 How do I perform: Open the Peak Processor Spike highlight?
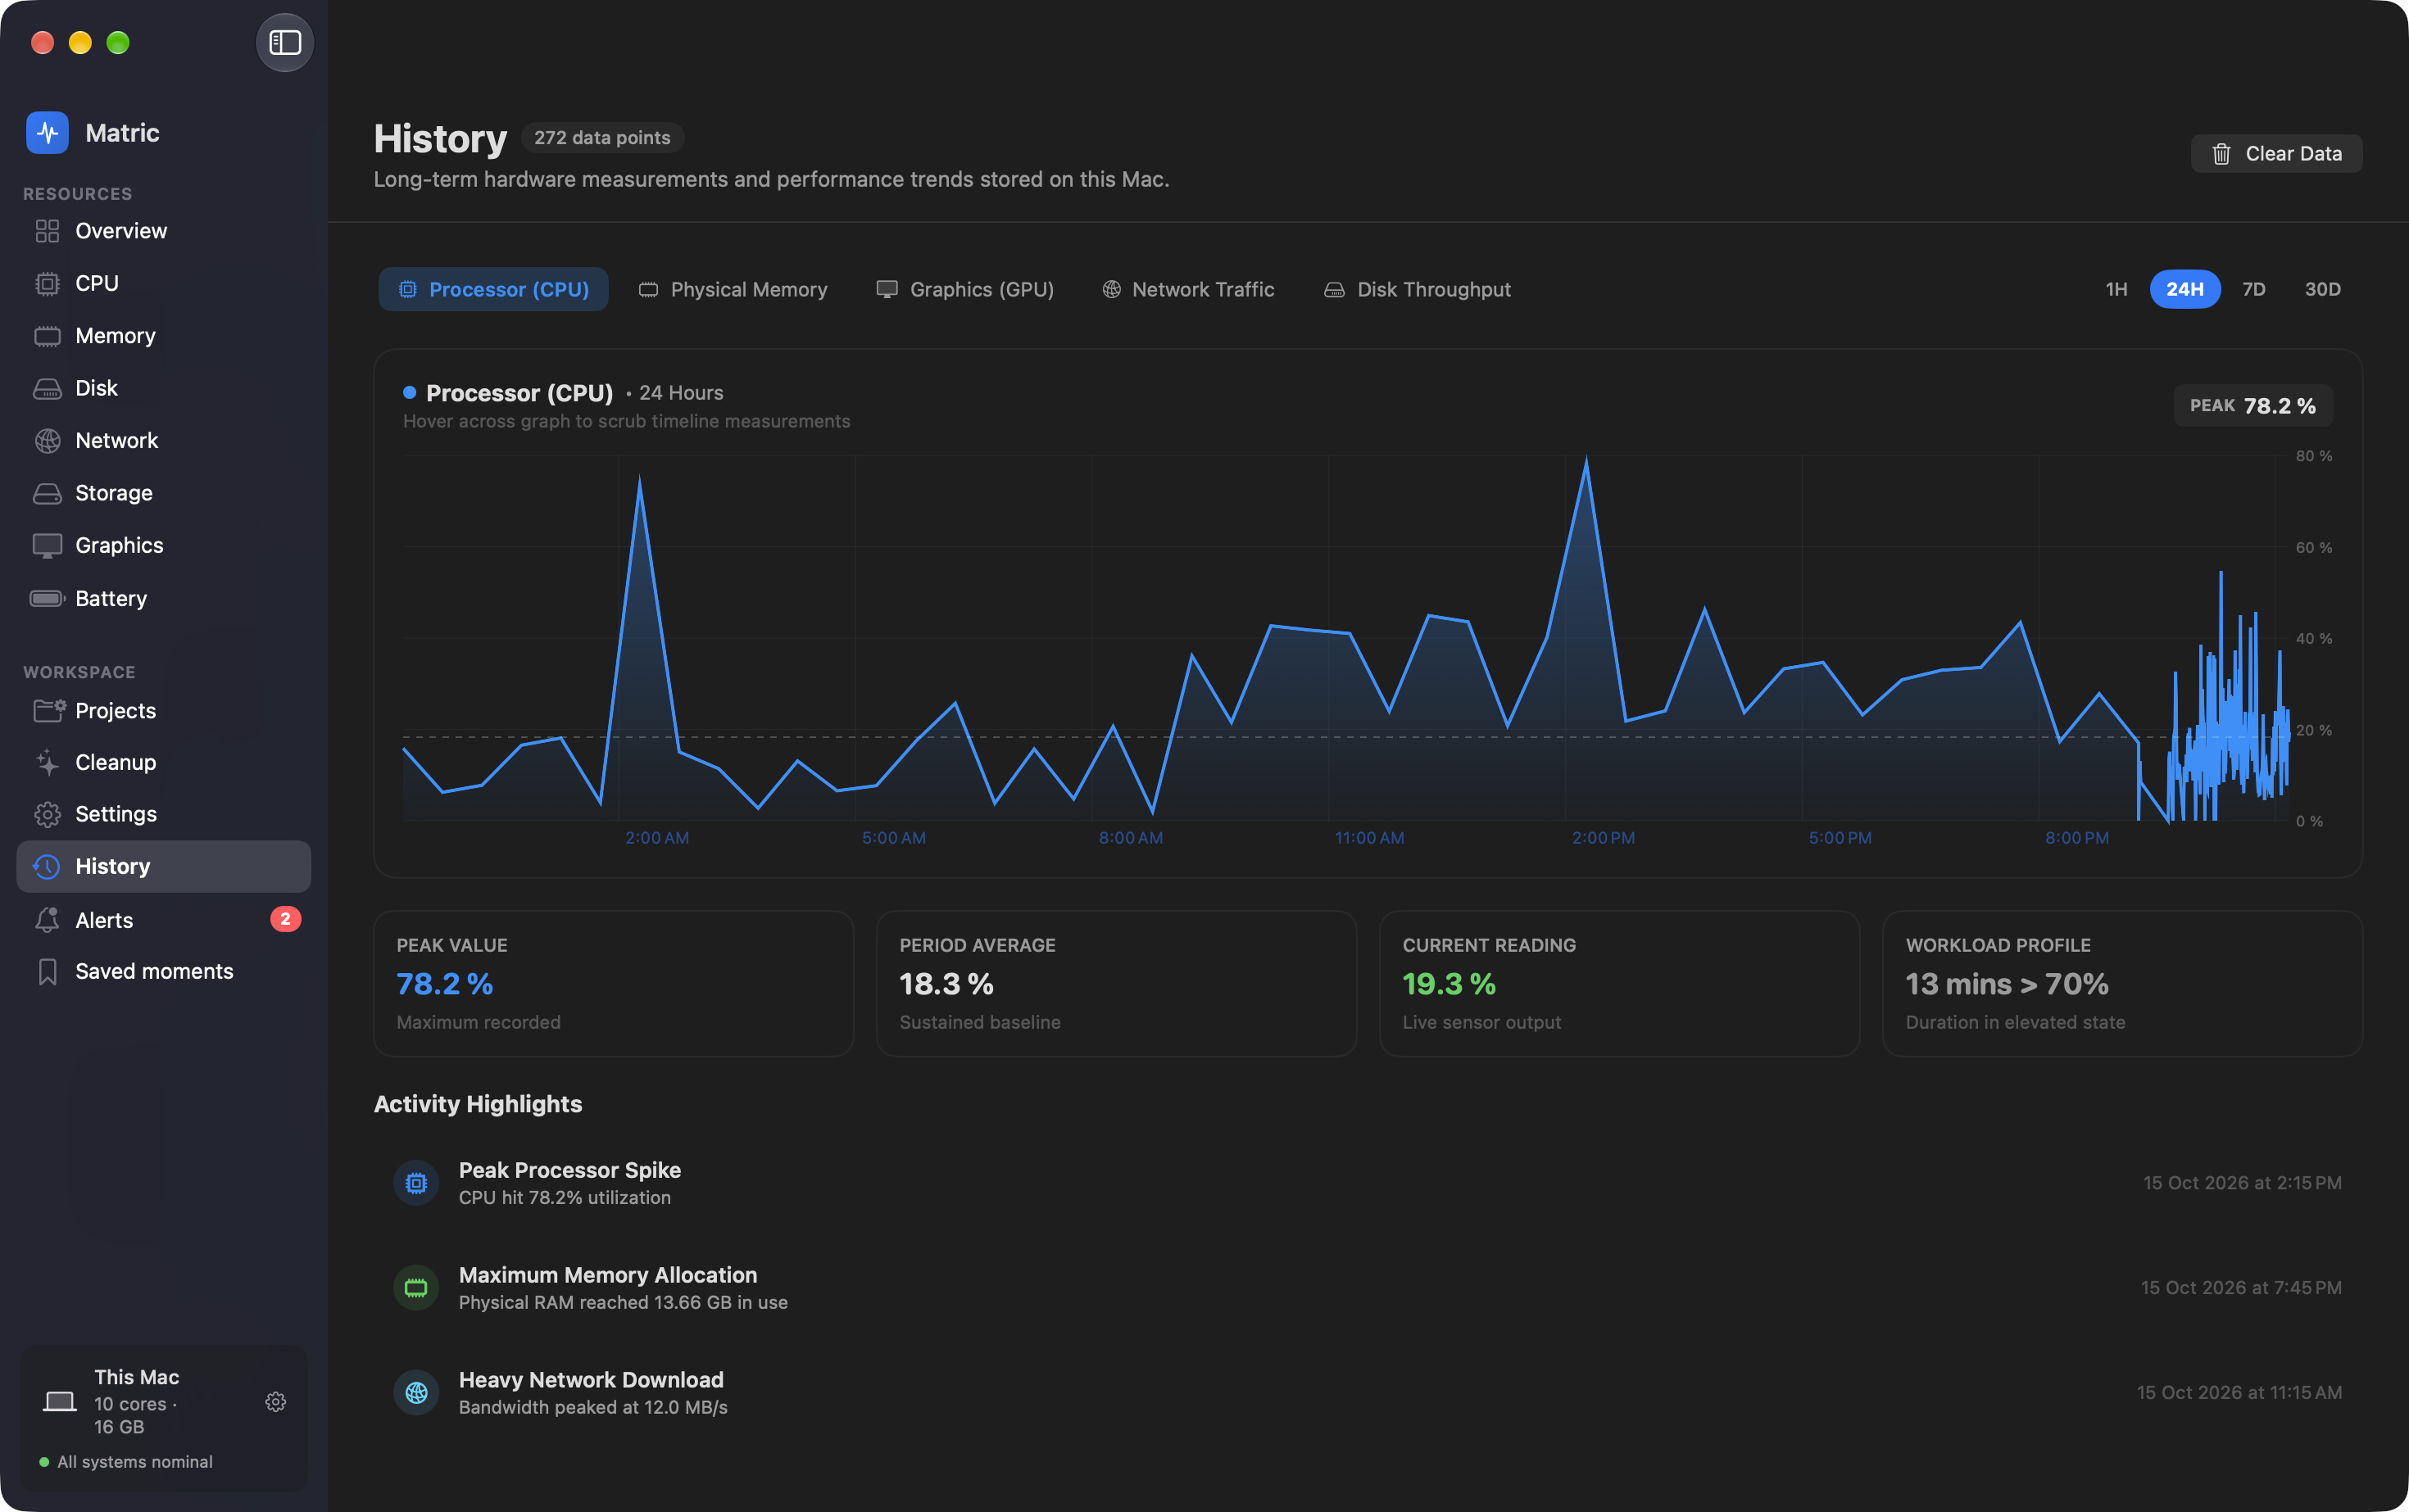coord(1368,1183)
